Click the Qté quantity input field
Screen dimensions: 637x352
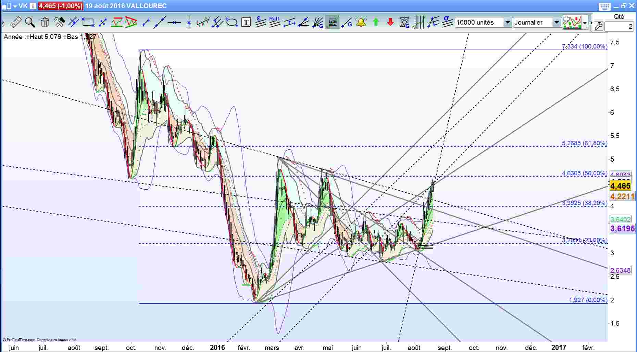tap(619, 26)
